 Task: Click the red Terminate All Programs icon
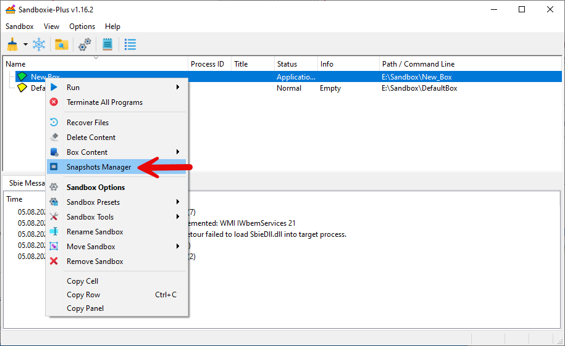pos(54,102)
